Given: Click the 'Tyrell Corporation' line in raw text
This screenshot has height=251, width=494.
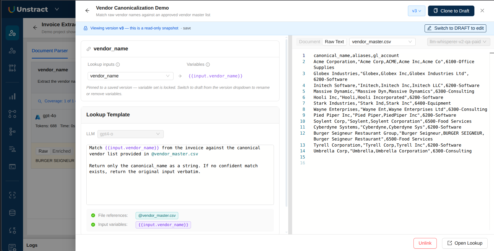Looking at the screenshot, I should (387, 145).
